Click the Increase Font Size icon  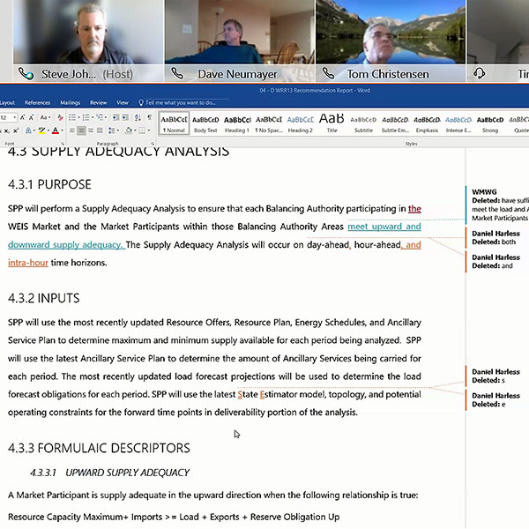pyautogui.click(x=22, y=117)
